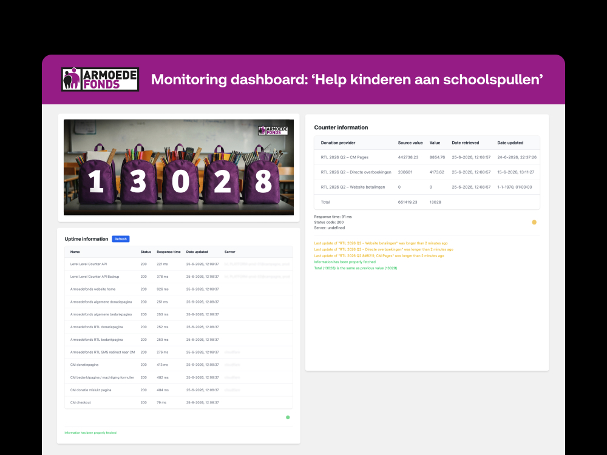
Task: Select the 'Level Level Counter API' row name
Action: coord(88,265)
